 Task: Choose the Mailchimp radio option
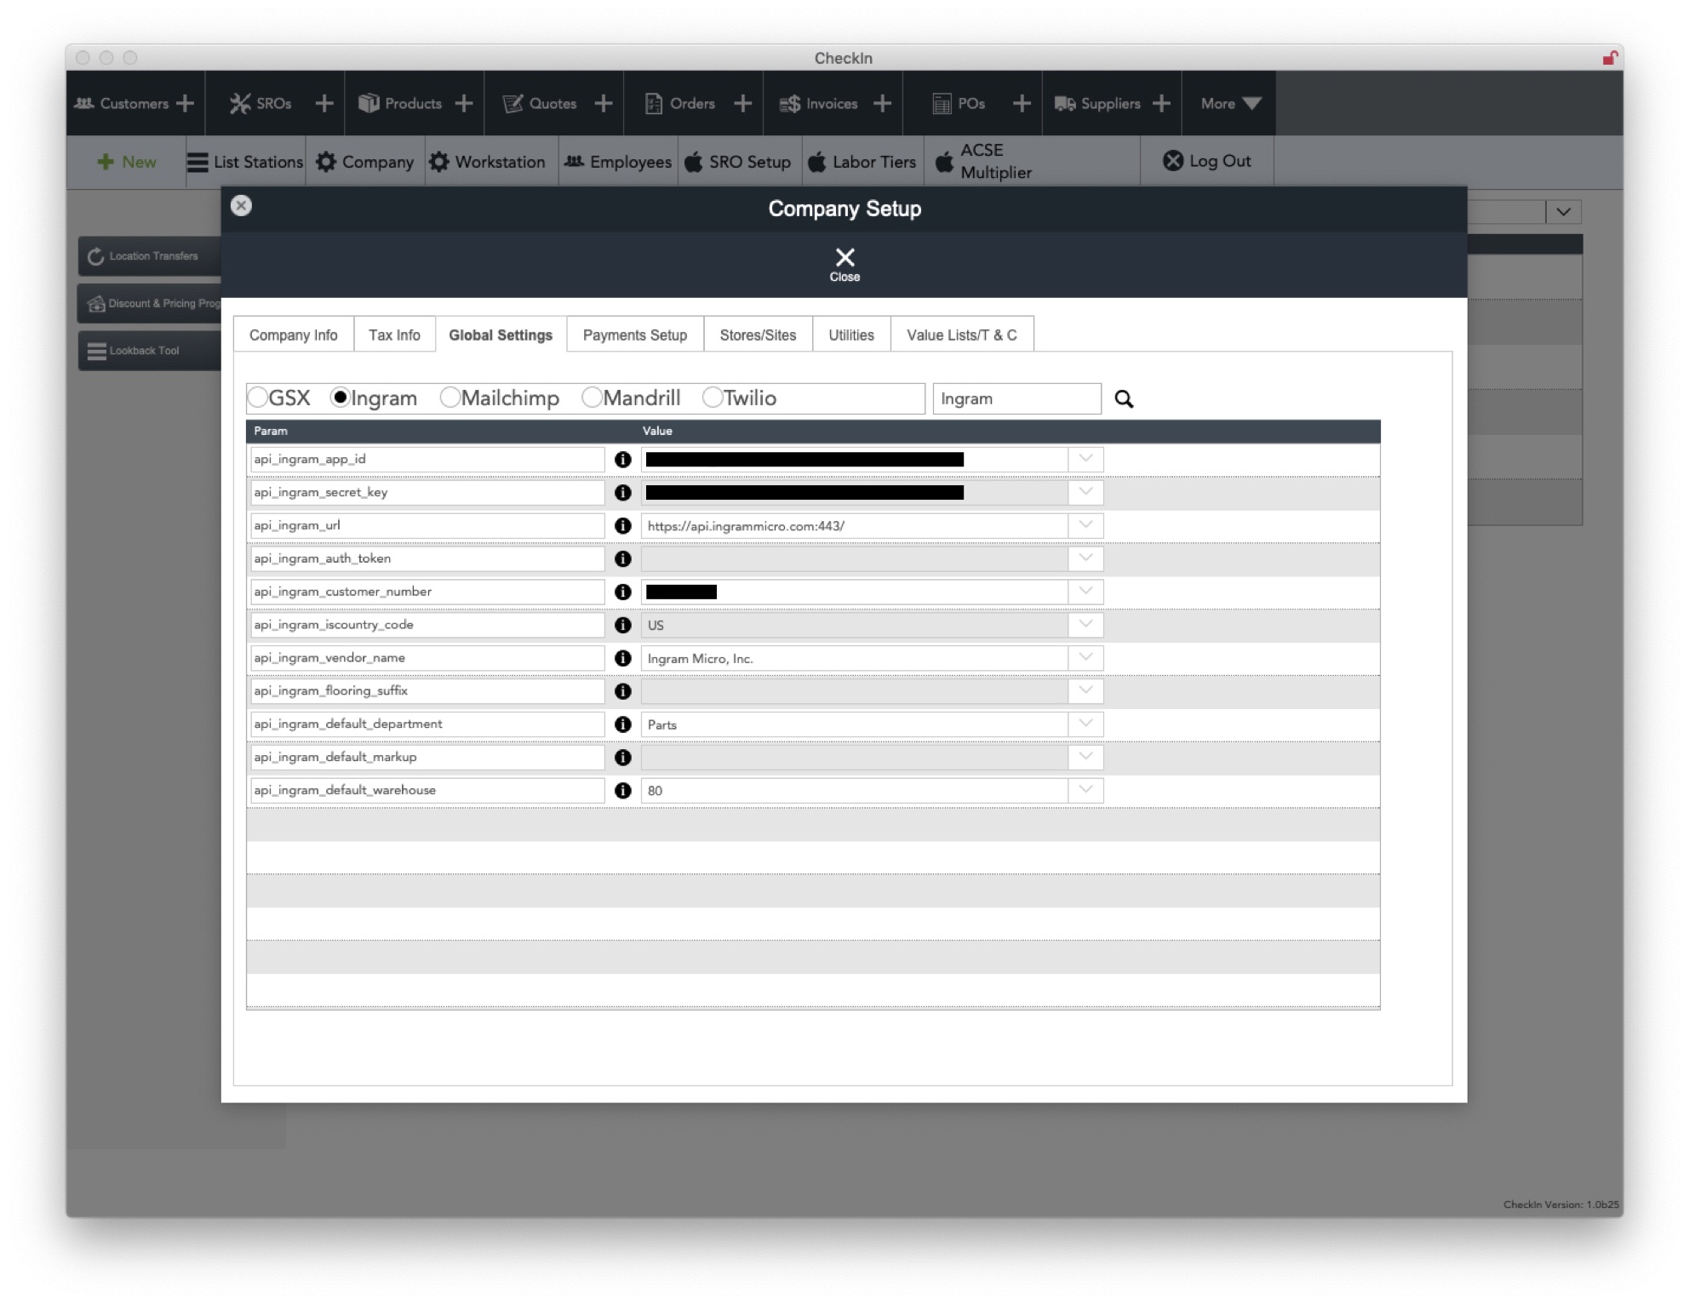449,398
